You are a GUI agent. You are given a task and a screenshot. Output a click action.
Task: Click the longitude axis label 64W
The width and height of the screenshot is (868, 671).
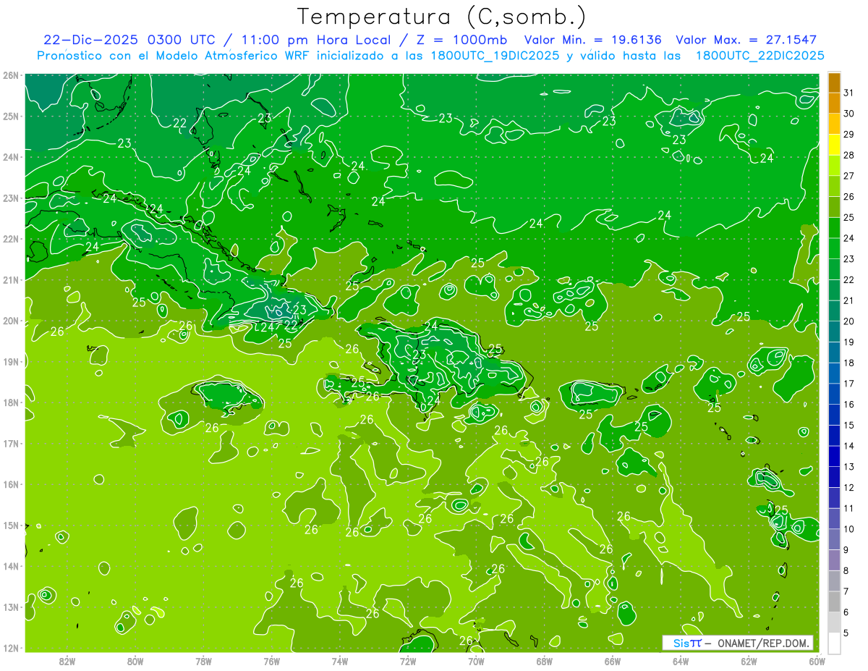coord(681,660)
